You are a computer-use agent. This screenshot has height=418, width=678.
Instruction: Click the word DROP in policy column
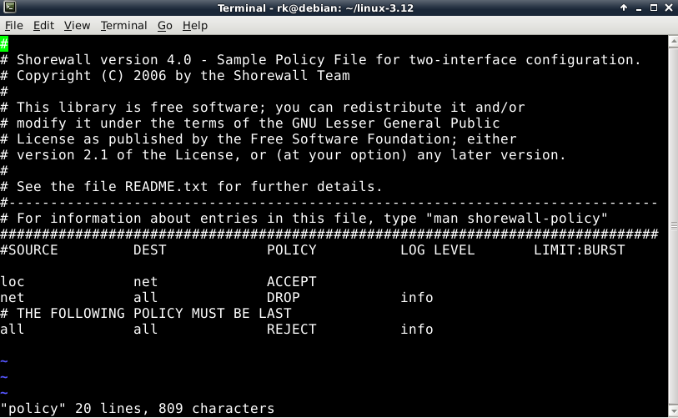[284, 298]
